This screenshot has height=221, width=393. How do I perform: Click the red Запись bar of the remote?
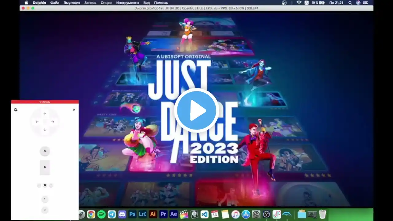(45, 102)
